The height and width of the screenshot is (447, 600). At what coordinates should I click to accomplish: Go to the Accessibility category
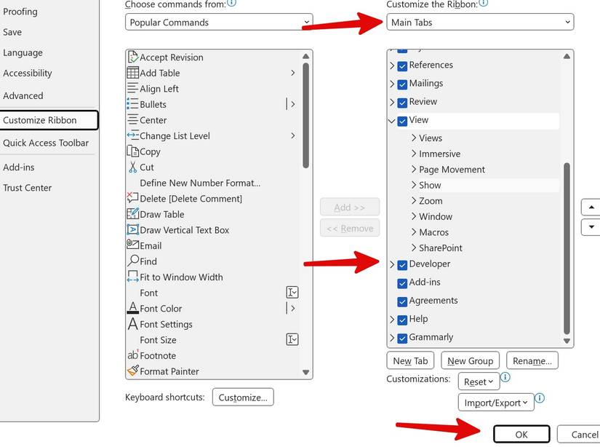click(x=27, y=73)
